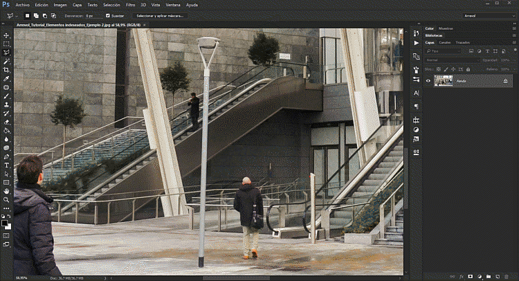
Task: Toggle the Suavizar checkbox
Action: tap(107, 15)
